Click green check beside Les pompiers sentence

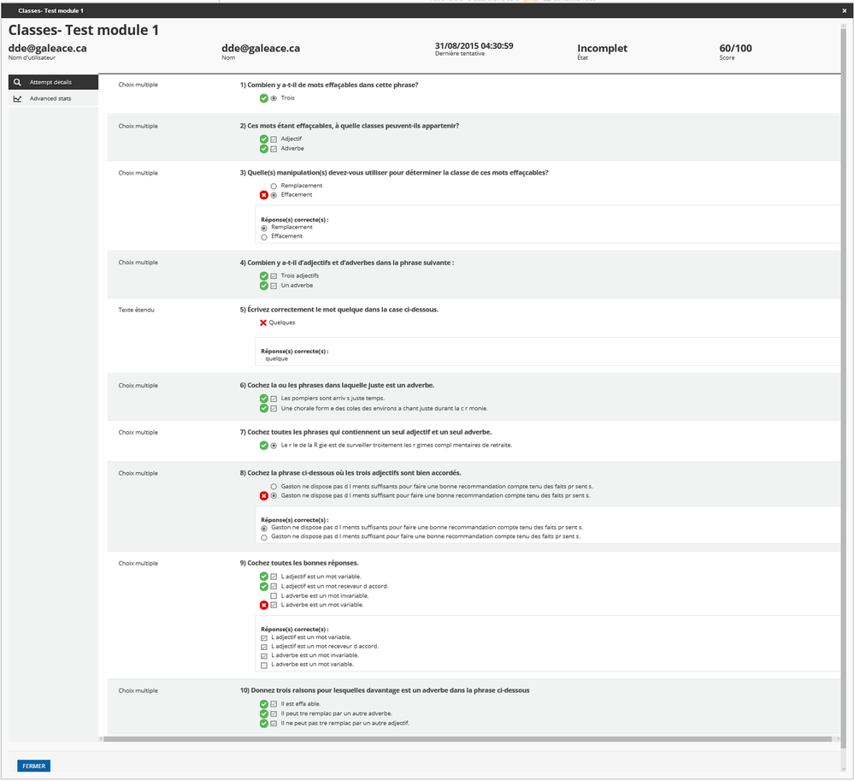pyautogui.click(x=263, y=399)
